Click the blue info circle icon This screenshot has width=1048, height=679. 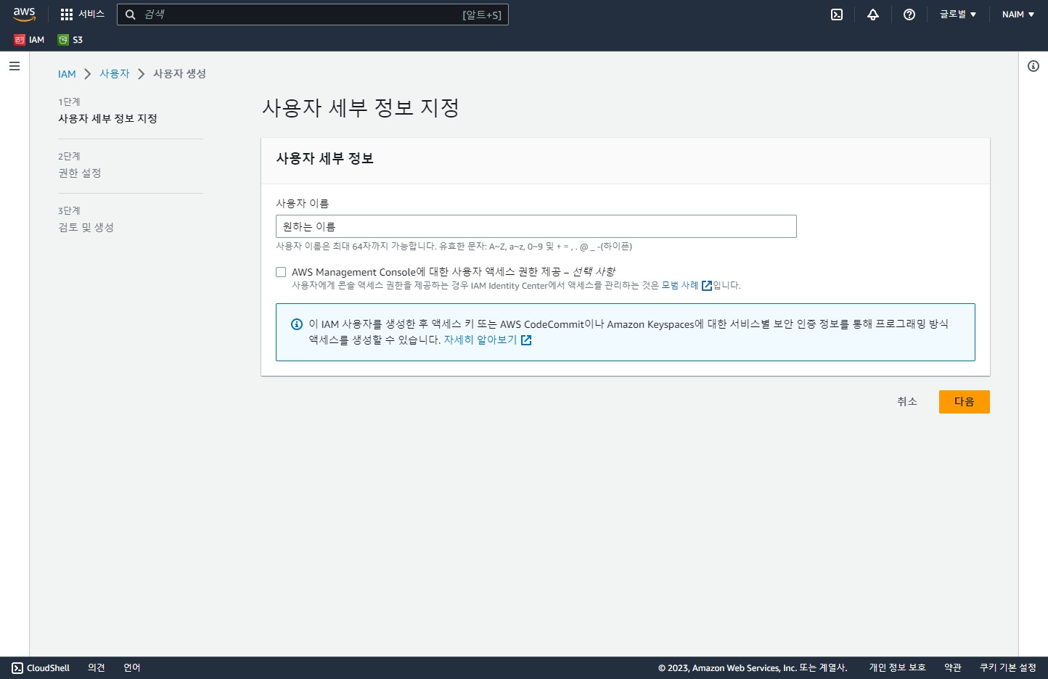click(296, 324)
